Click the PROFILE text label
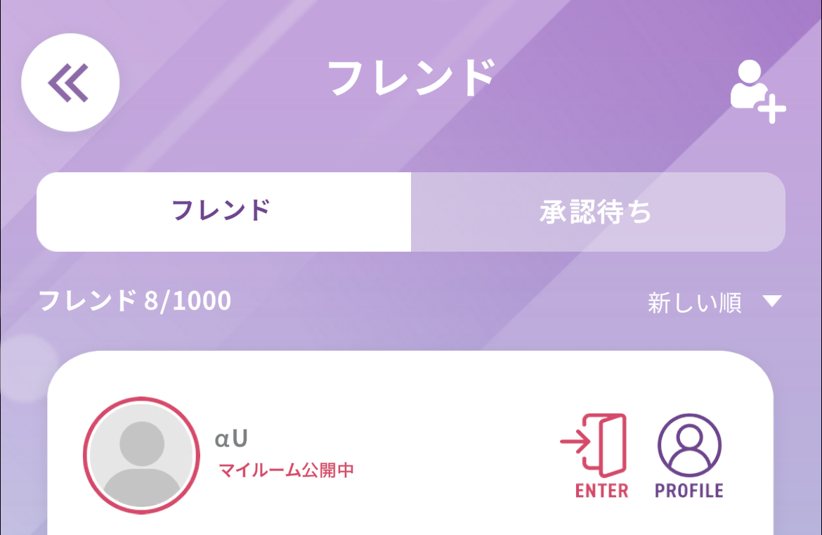 pos(689,491)
